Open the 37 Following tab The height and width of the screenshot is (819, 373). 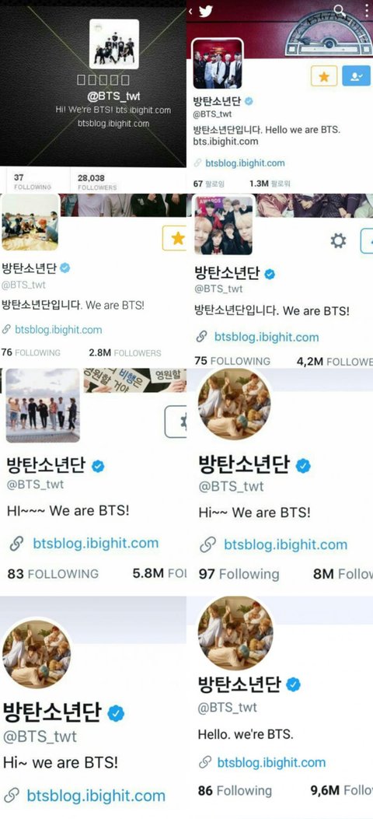tap(33, 182)
